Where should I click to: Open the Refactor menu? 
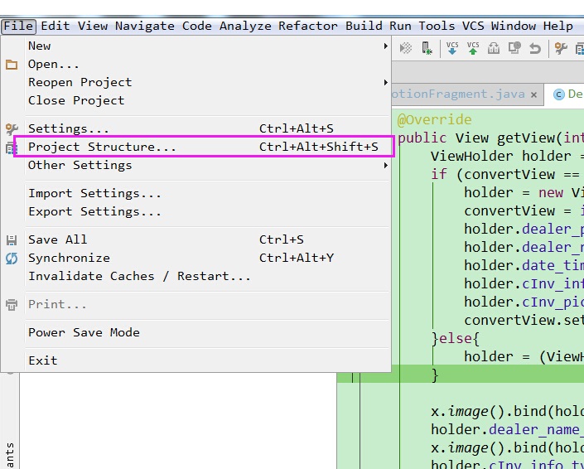point(308,26)
